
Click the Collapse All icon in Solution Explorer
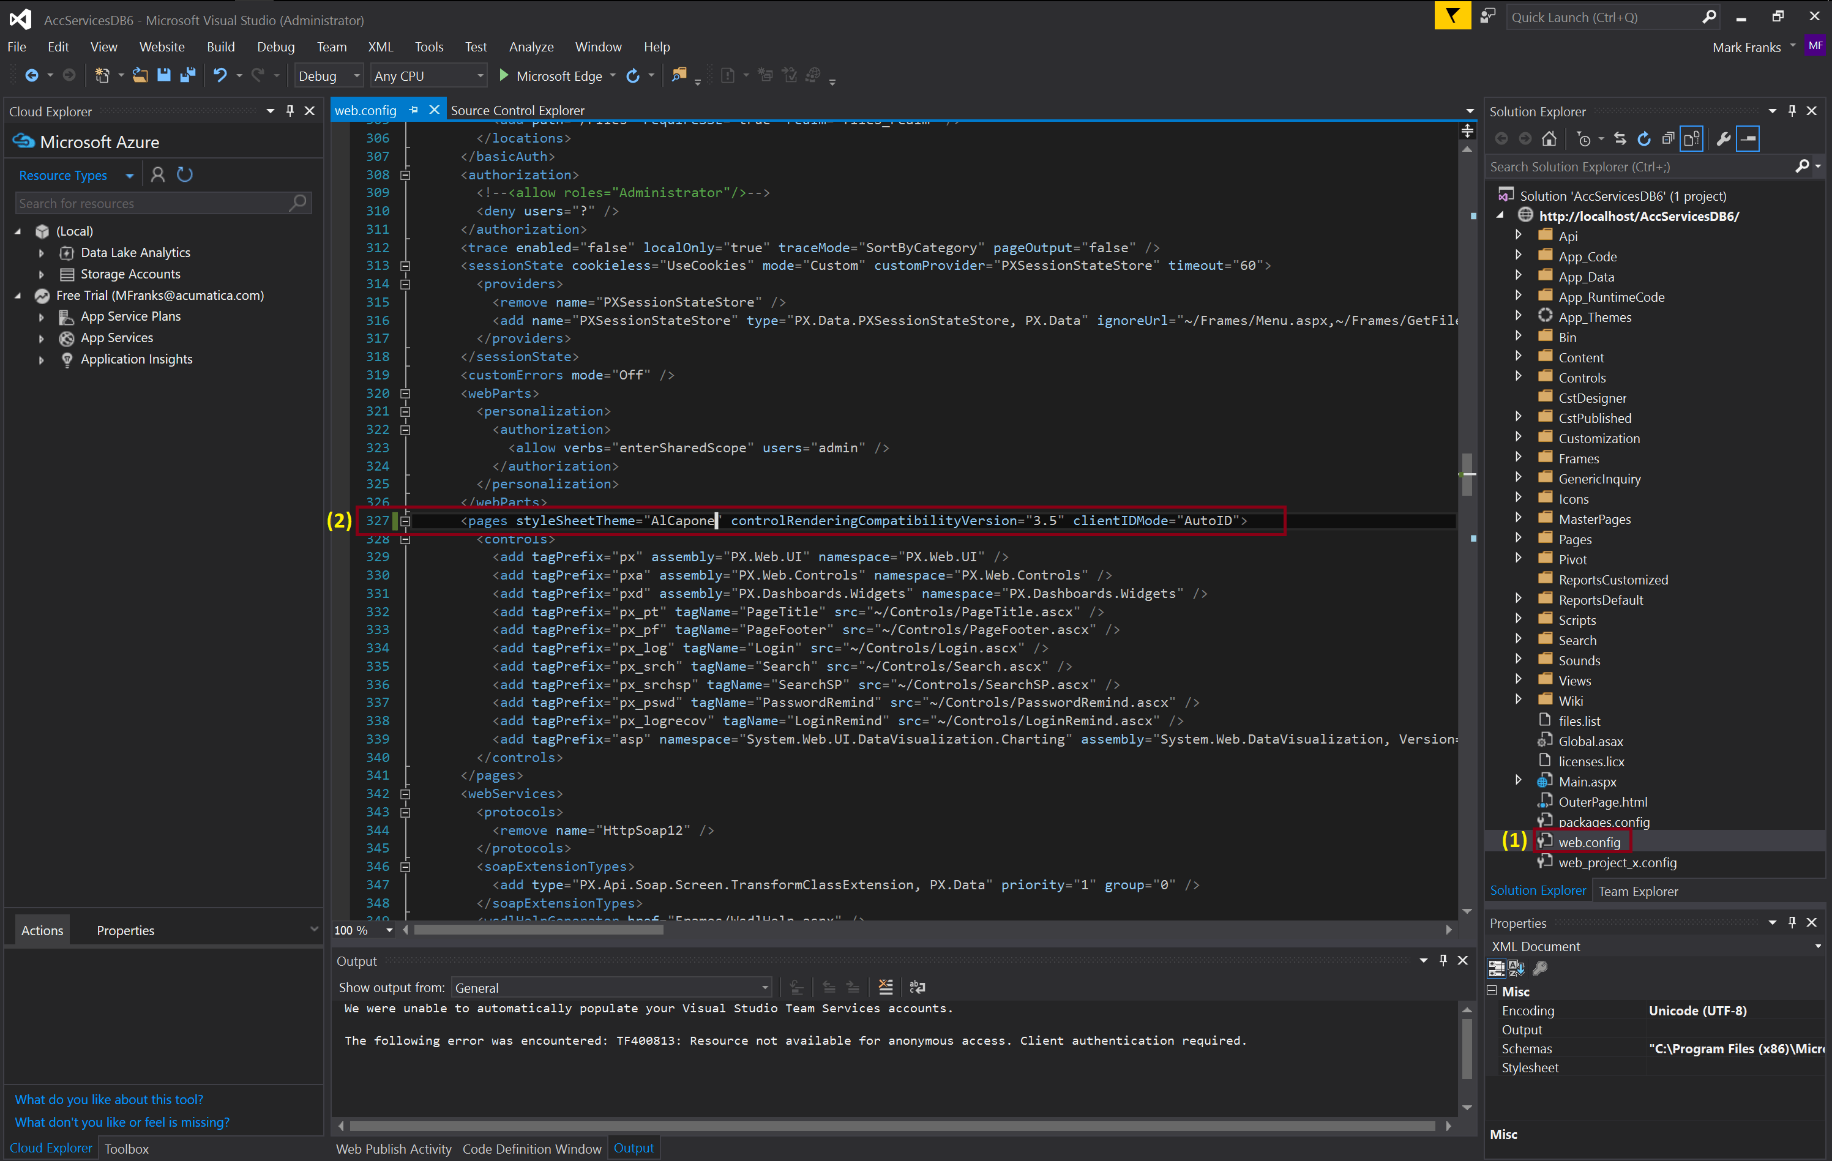(x=1668, y=138)
